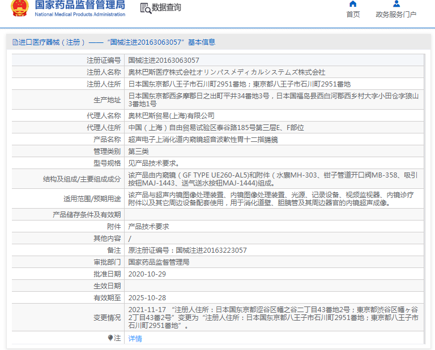The height and width of the screenshot is (350, 435).
Task: Open the 详情 link
Action: click(135, 338)
